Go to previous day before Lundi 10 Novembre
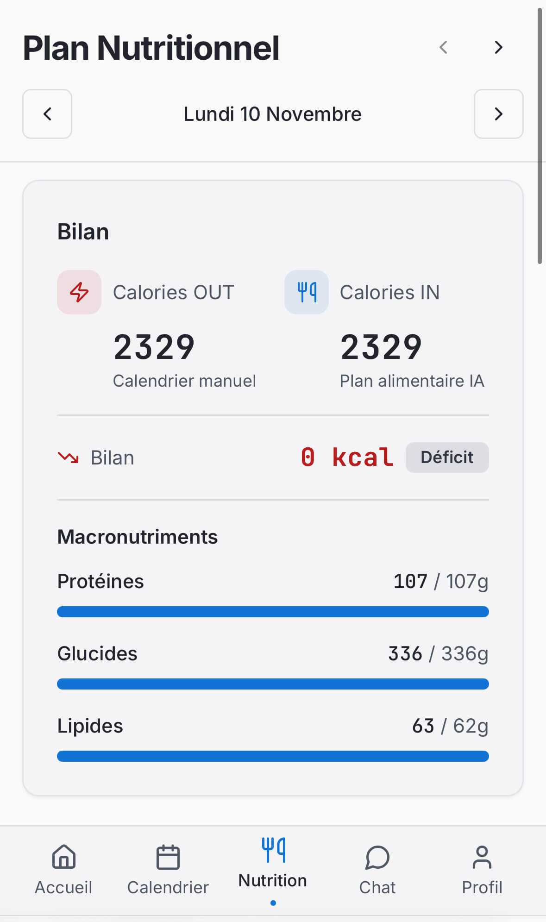546x922 pixels. coord(47,114)
